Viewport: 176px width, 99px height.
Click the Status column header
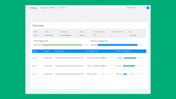point(35,51)
